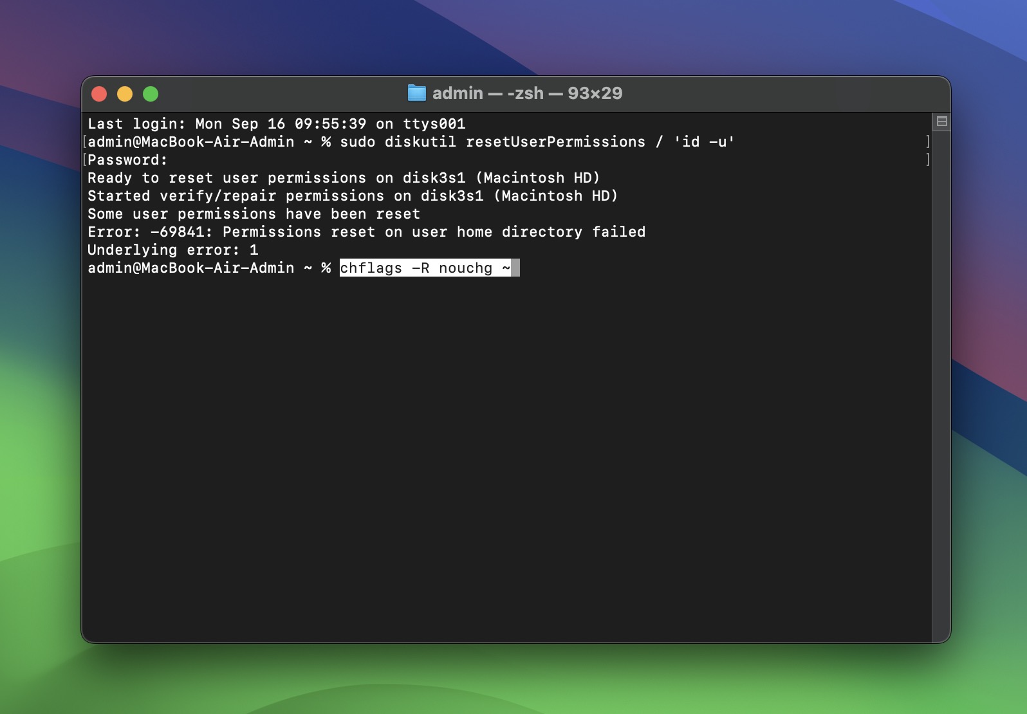Click the split pane icon at top right

(x=941, y=122)
